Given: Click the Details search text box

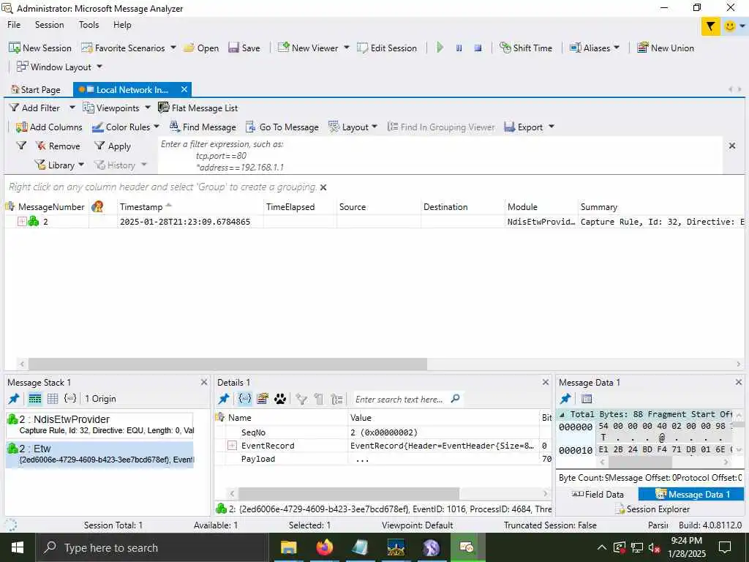Looking at the screenshot, I should (400, 399).
